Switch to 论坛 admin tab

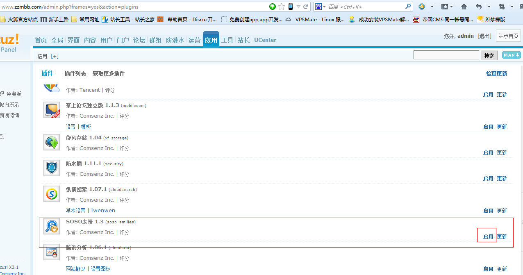tap(139, 40)
